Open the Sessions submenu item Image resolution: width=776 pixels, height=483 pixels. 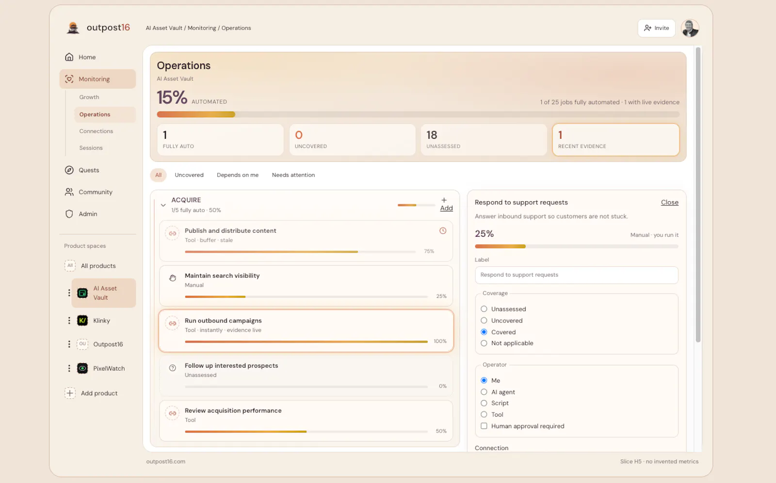pyautogui.click(x=91, y=148)
